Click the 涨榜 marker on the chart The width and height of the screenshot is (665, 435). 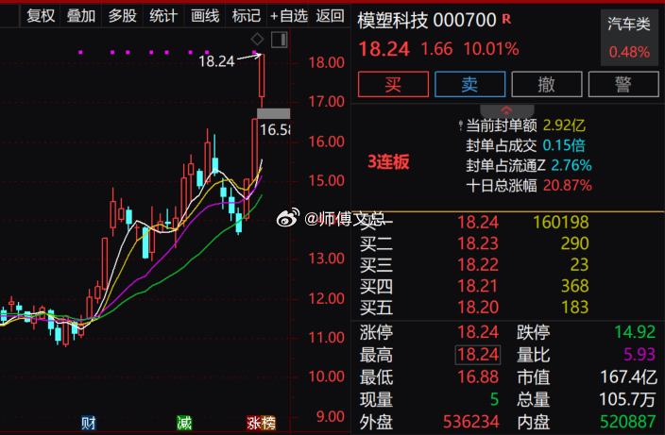[262, 423]
